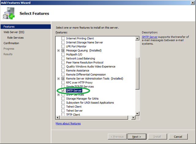Select Peer Name Resolution Protocol text
This screenshot has width=196, height=144.
click(x=85, y=63)
